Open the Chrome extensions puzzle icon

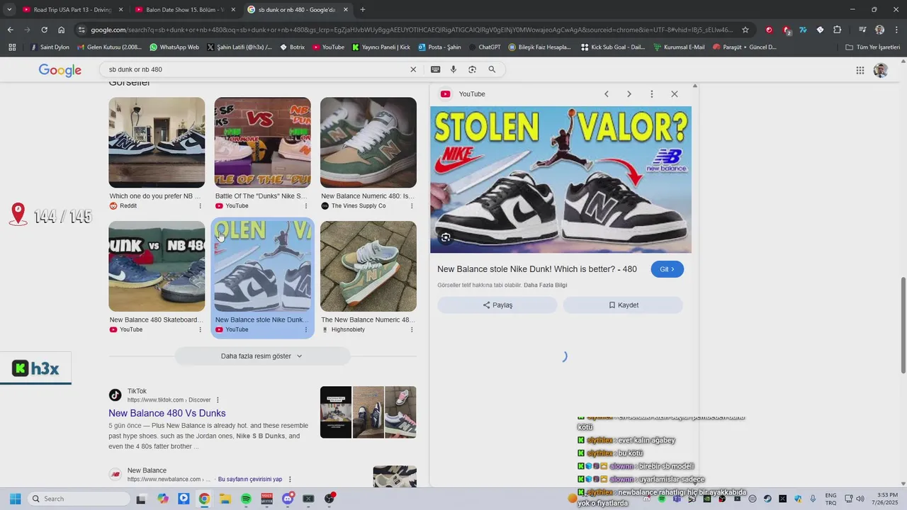pyautogui.click(x=838, y=30)
